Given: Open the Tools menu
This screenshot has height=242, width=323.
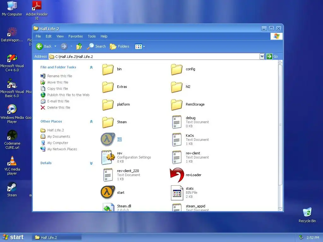Looking at the screenshot, I should (x=92, y=36).
